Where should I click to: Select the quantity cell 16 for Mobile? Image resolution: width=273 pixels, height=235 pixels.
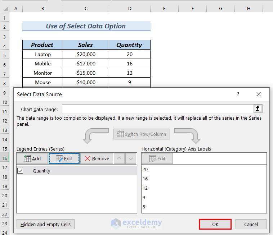click(130, 64)
